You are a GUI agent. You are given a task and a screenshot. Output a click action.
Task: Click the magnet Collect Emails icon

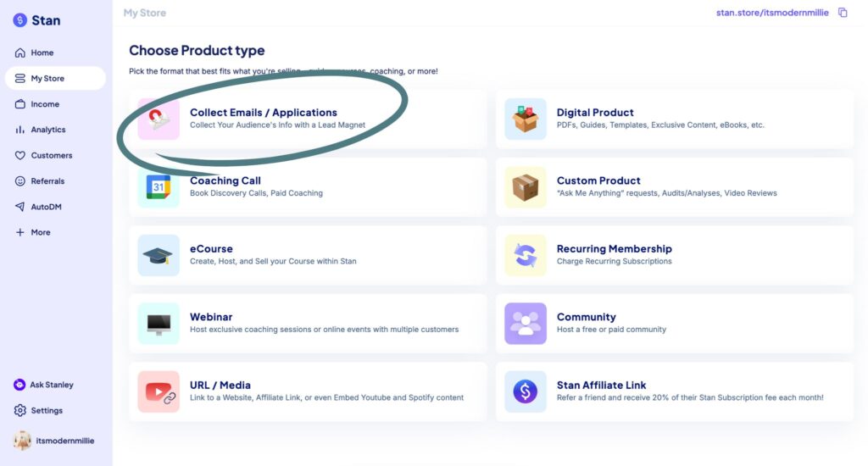(x=159, y=119)
